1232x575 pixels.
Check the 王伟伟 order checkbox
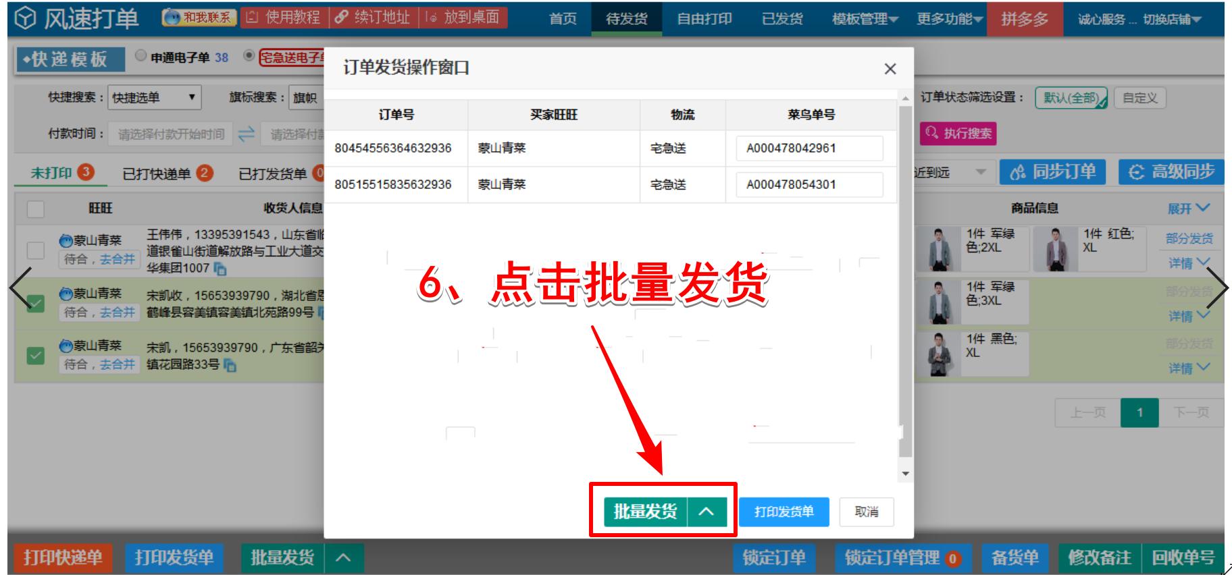click(x=35, y=250)
